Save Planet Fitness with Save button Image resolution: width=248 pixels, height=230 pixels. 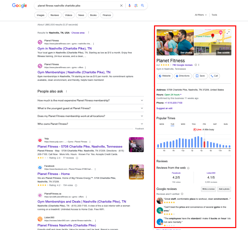[x=200, y=76]
